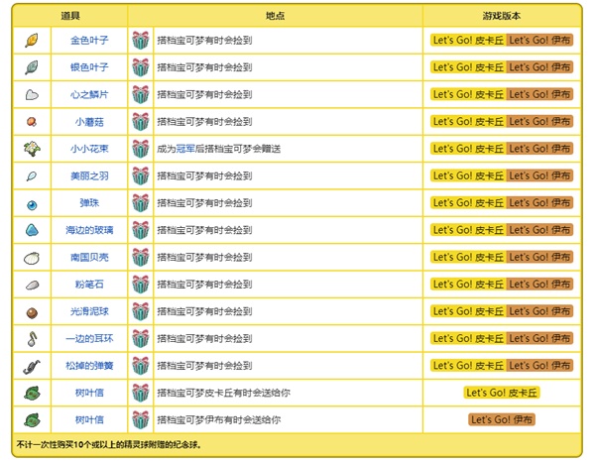Screen dimensions: 595x461
Task: Click Let's Go! 伊布 tag in 南国贝壳 row
Action: coord(539,257)
